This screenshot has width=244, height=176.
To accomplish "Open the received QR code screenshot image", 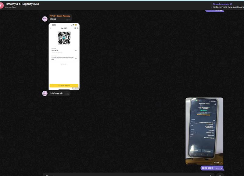I will [64, 57].
